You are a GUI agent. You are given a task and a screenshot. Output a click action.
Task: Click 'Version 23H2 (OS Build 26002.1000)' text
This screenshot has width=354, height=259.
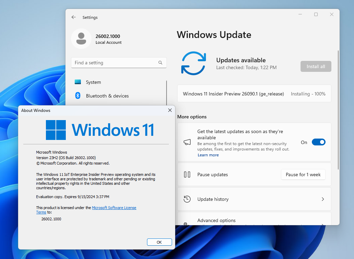[x=66, y=158]
